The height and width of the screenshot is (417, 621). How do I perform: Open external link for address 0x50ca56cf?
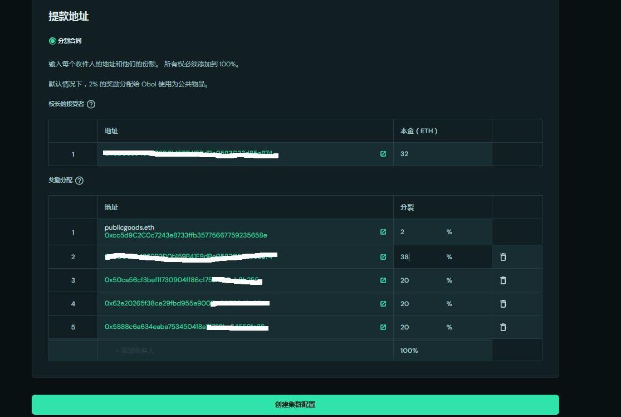383,280
